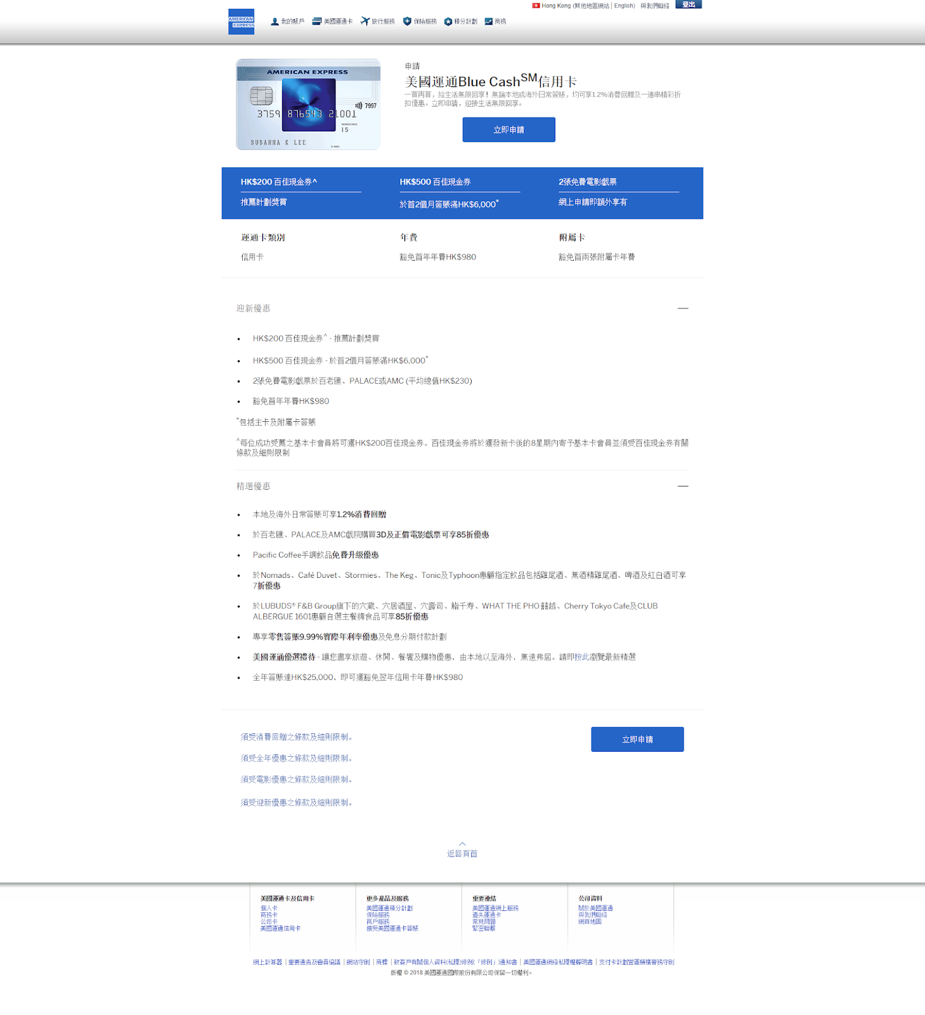Click the Hong Kong flag icon
Image resolution: width=925 pixels, height=1015 pixels.
[x=536, y=6]
